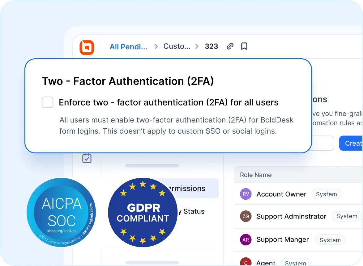Select the clipboard checklist icon in the sidebar
The height and width of the screenshot is (266, 363).
coord(87,158)
